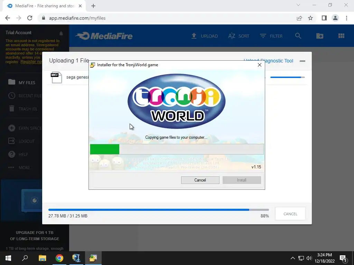354x265 pixels.
Task: Go back in Chrome
Action: (8, 18)
